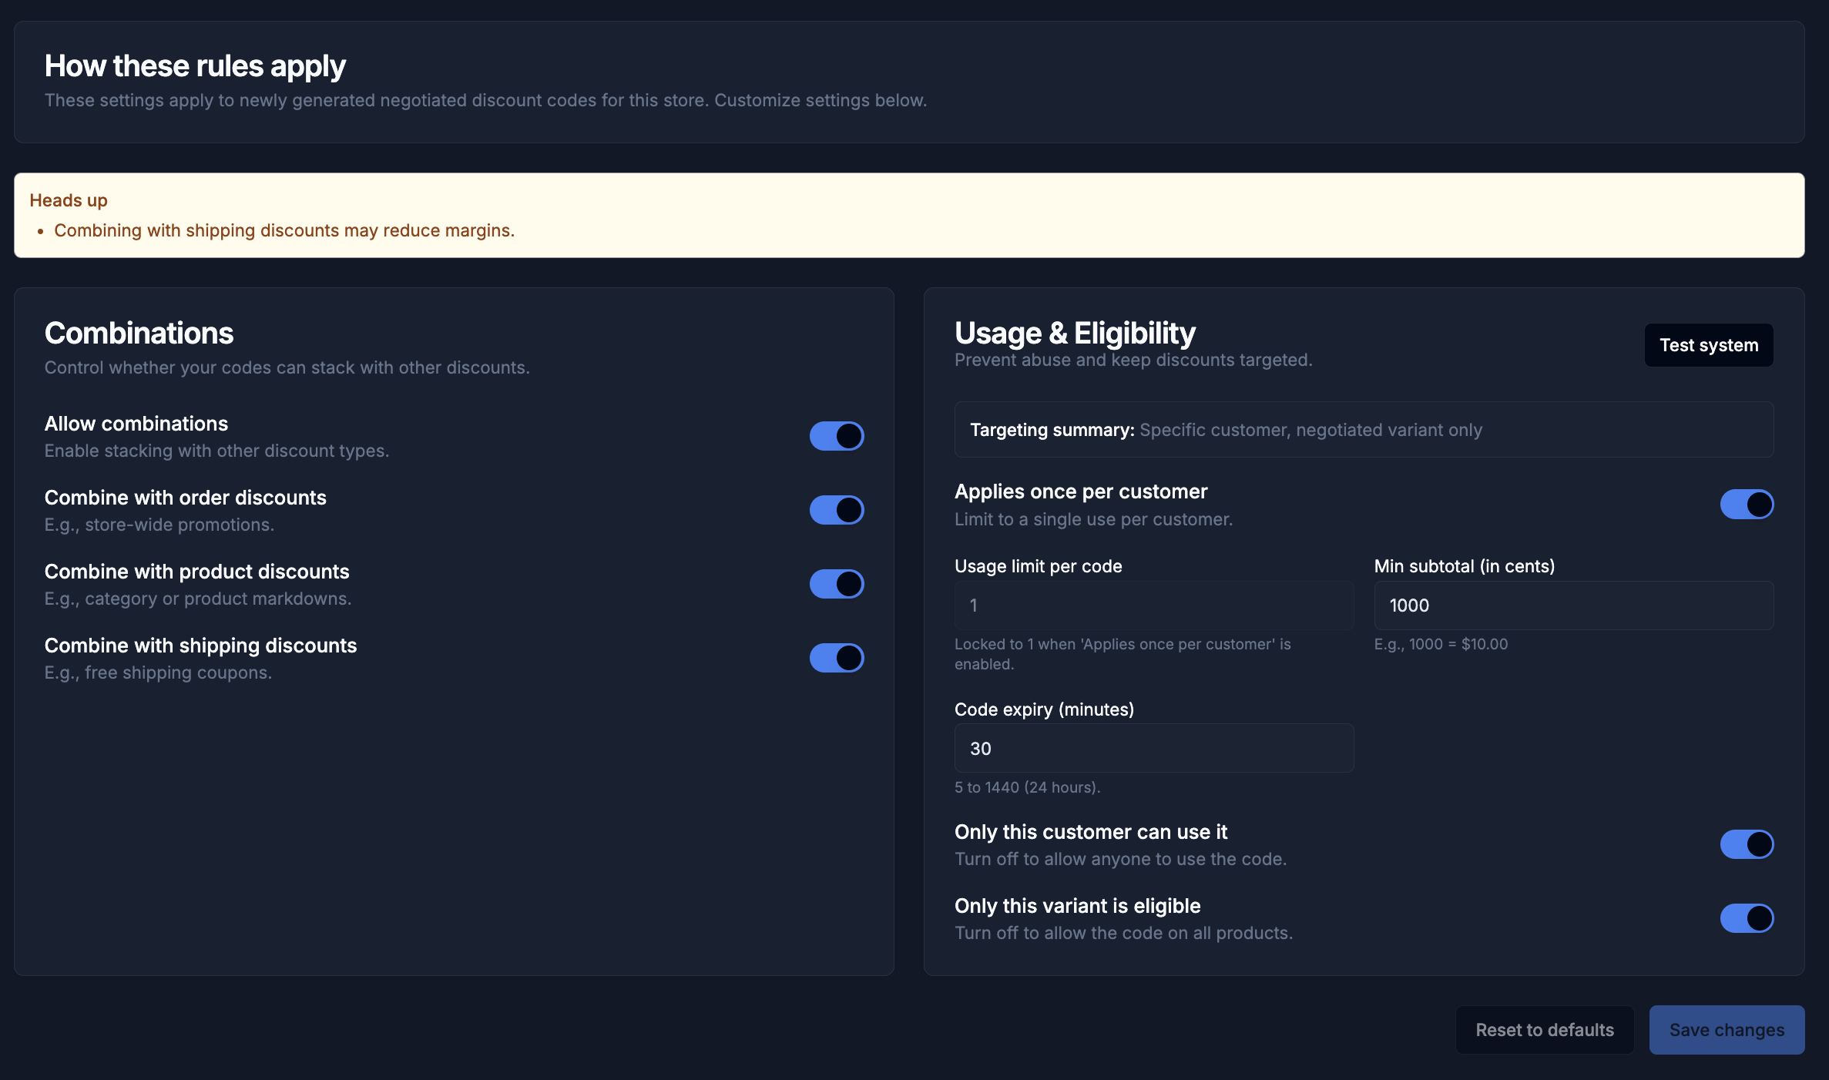The width and height of the screenshot is (1829, 1080).
Task: Click the Code expiry minutes field
Action: [1153, 747]
